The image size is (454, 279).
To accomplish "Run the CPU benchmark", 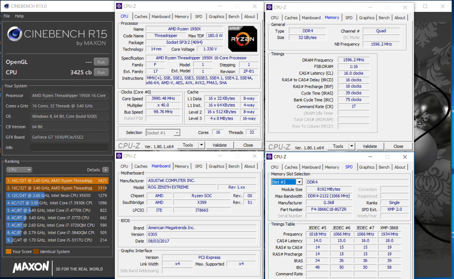I will [101, 72].
